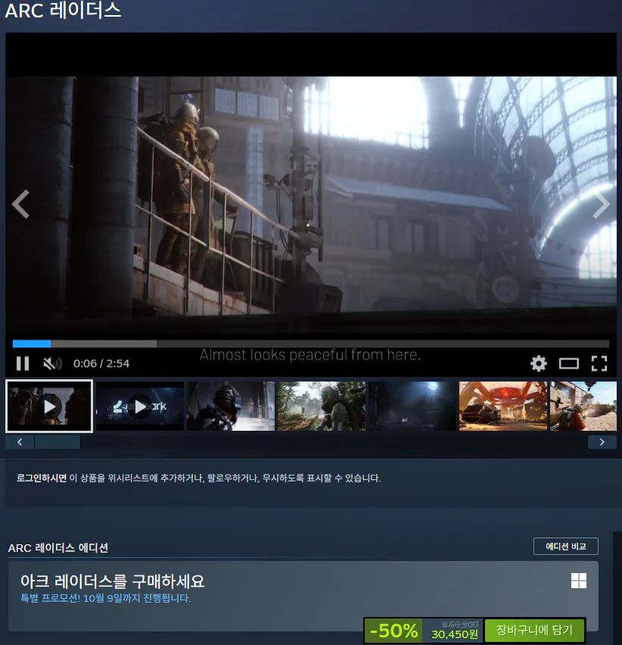The height and width of the screenshot is (645, 622).
Task: Select the first trailer thumbnail
Action: pyautogui.click(x=49, y=406)
